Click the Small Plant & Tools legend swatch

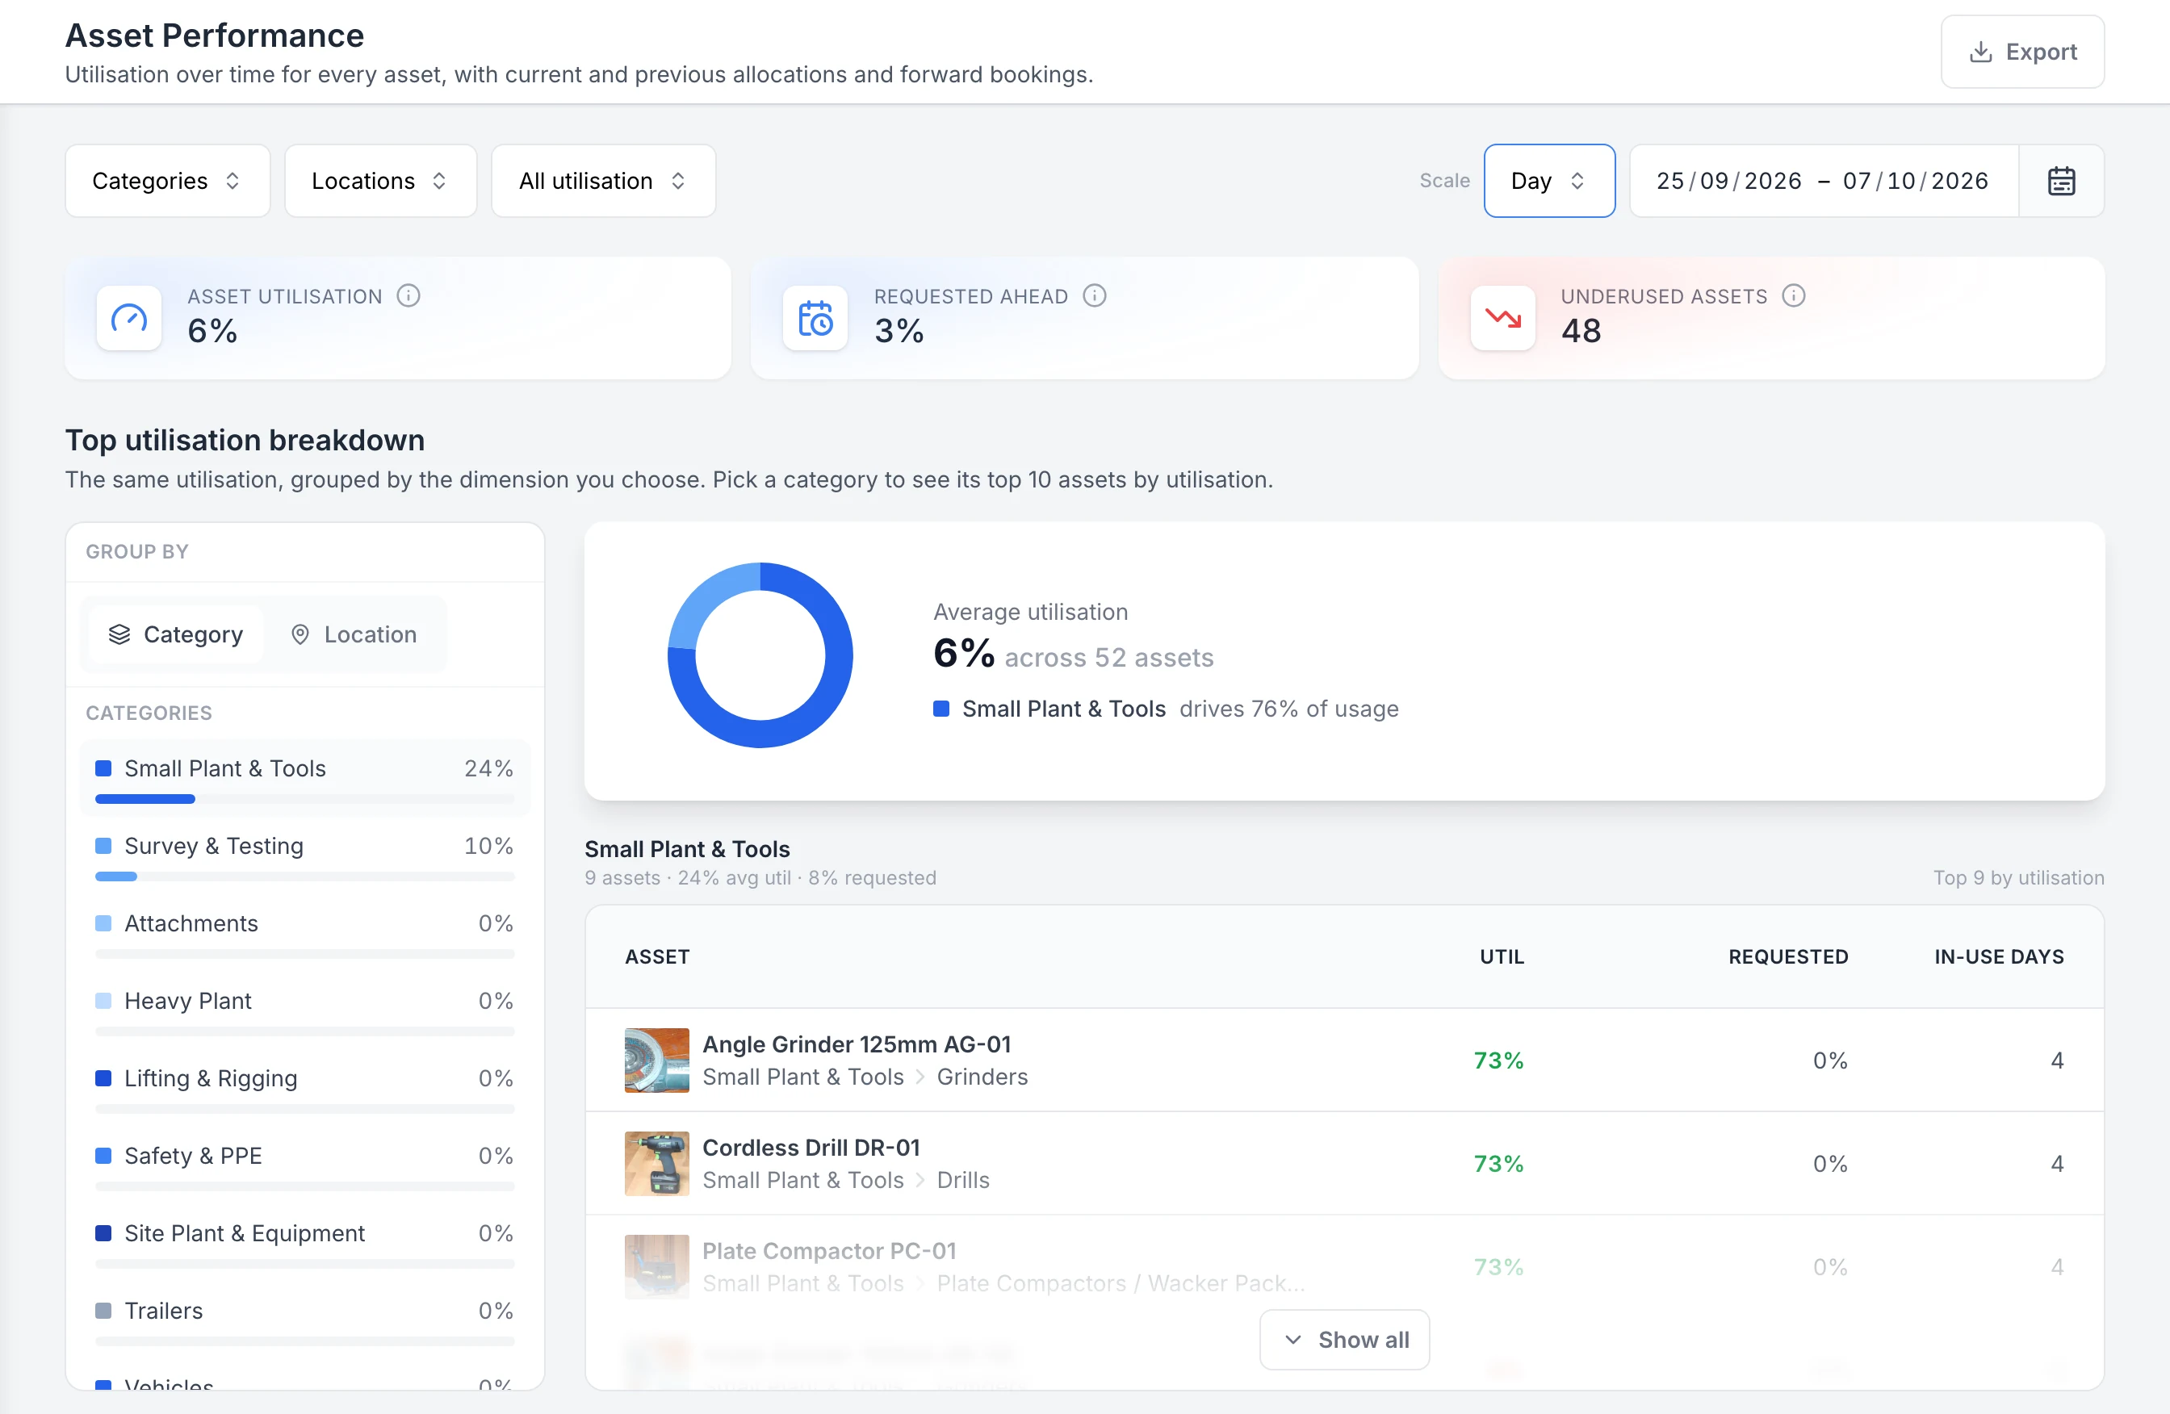pos(941,709)
